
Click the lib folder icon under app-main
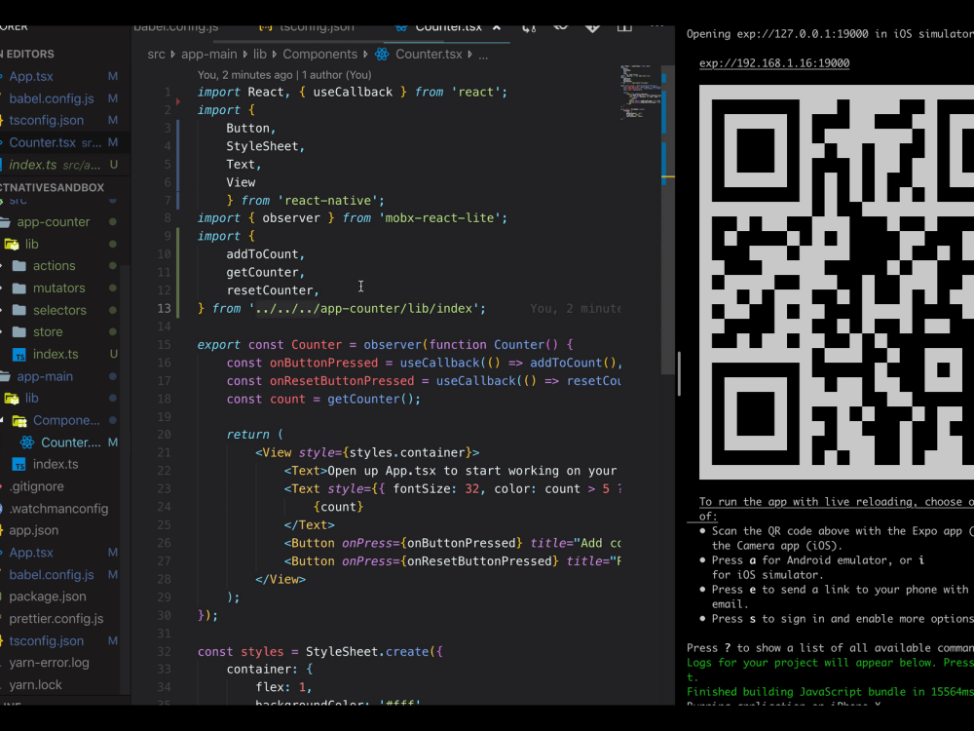point(12,399)
